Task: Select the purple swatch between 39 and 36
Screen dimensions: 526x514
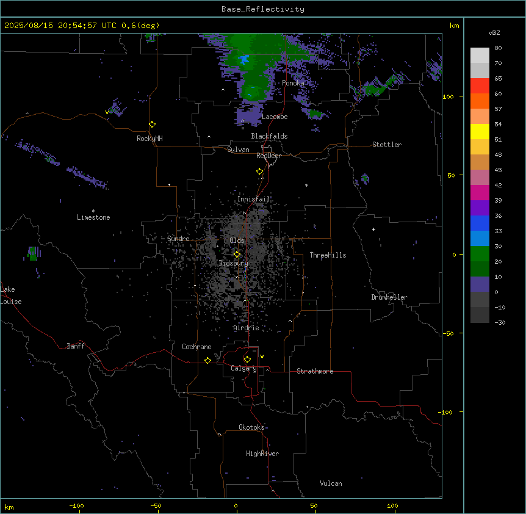Action: [480, 208]
